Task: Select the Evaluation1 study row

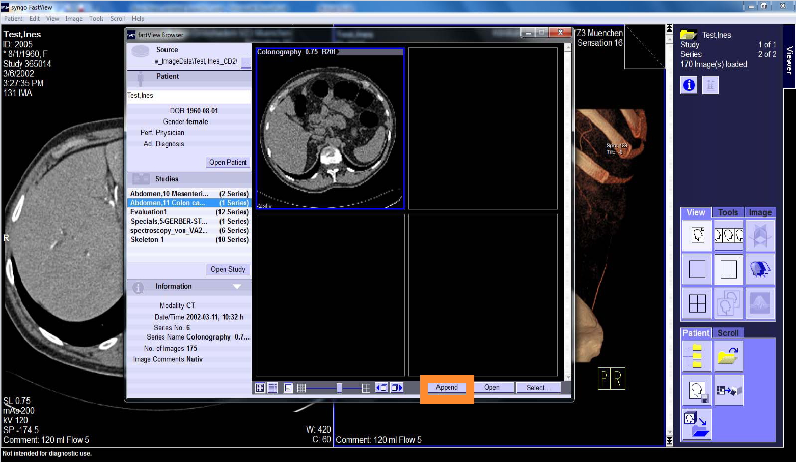Action: [189, 212]
